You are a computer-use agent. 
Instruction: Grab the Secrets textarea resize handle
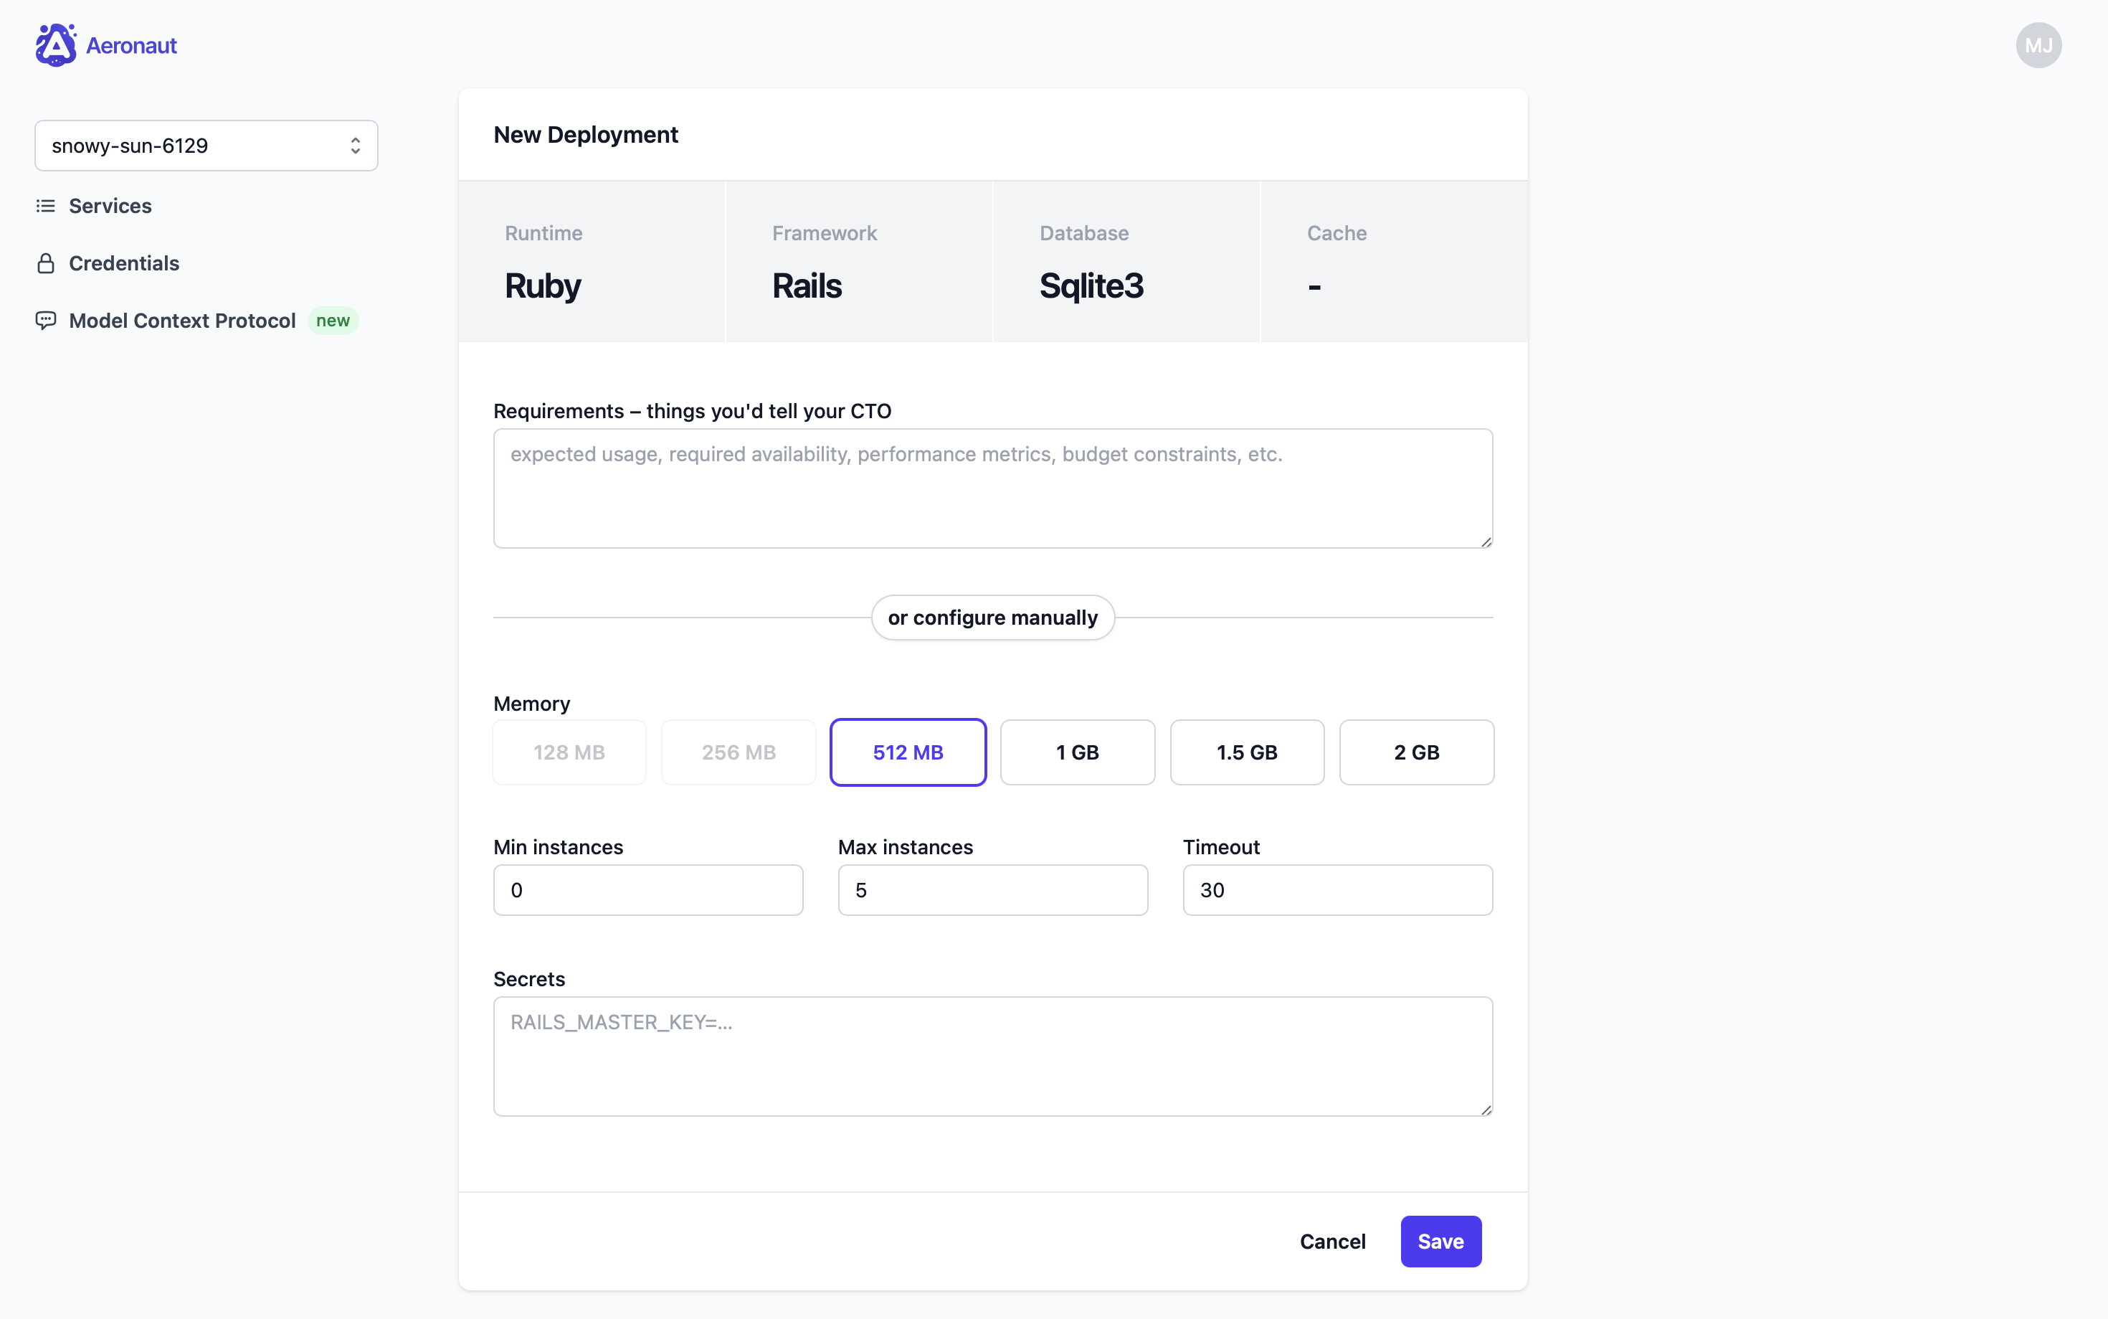point(1486,1109)
